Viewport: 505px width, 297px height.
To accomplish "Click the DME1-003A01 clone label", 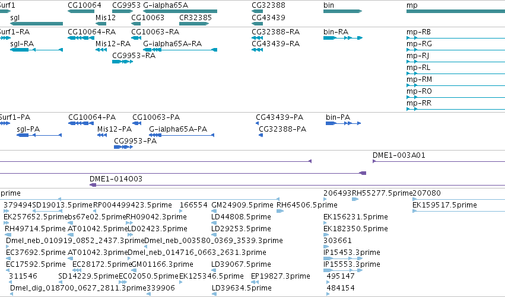I will (x=399, y=155).
